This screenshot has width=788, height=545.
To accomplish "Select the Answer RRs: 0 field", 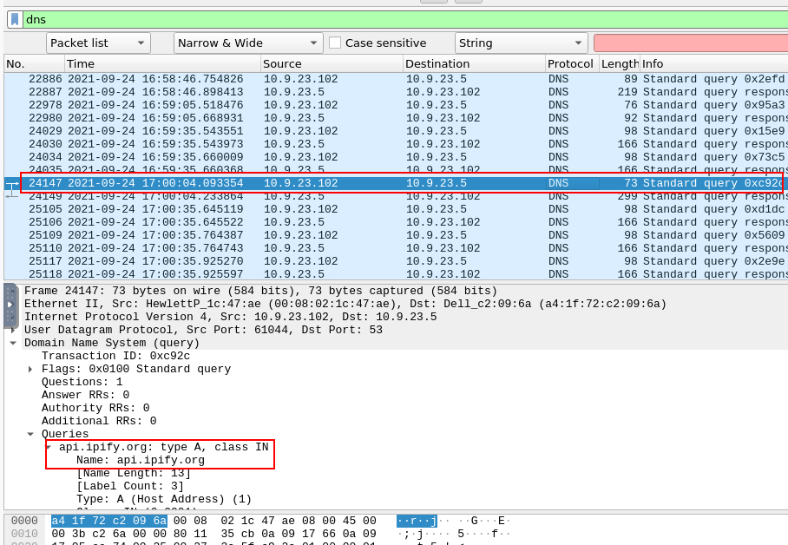I will [x=85, y=395].
